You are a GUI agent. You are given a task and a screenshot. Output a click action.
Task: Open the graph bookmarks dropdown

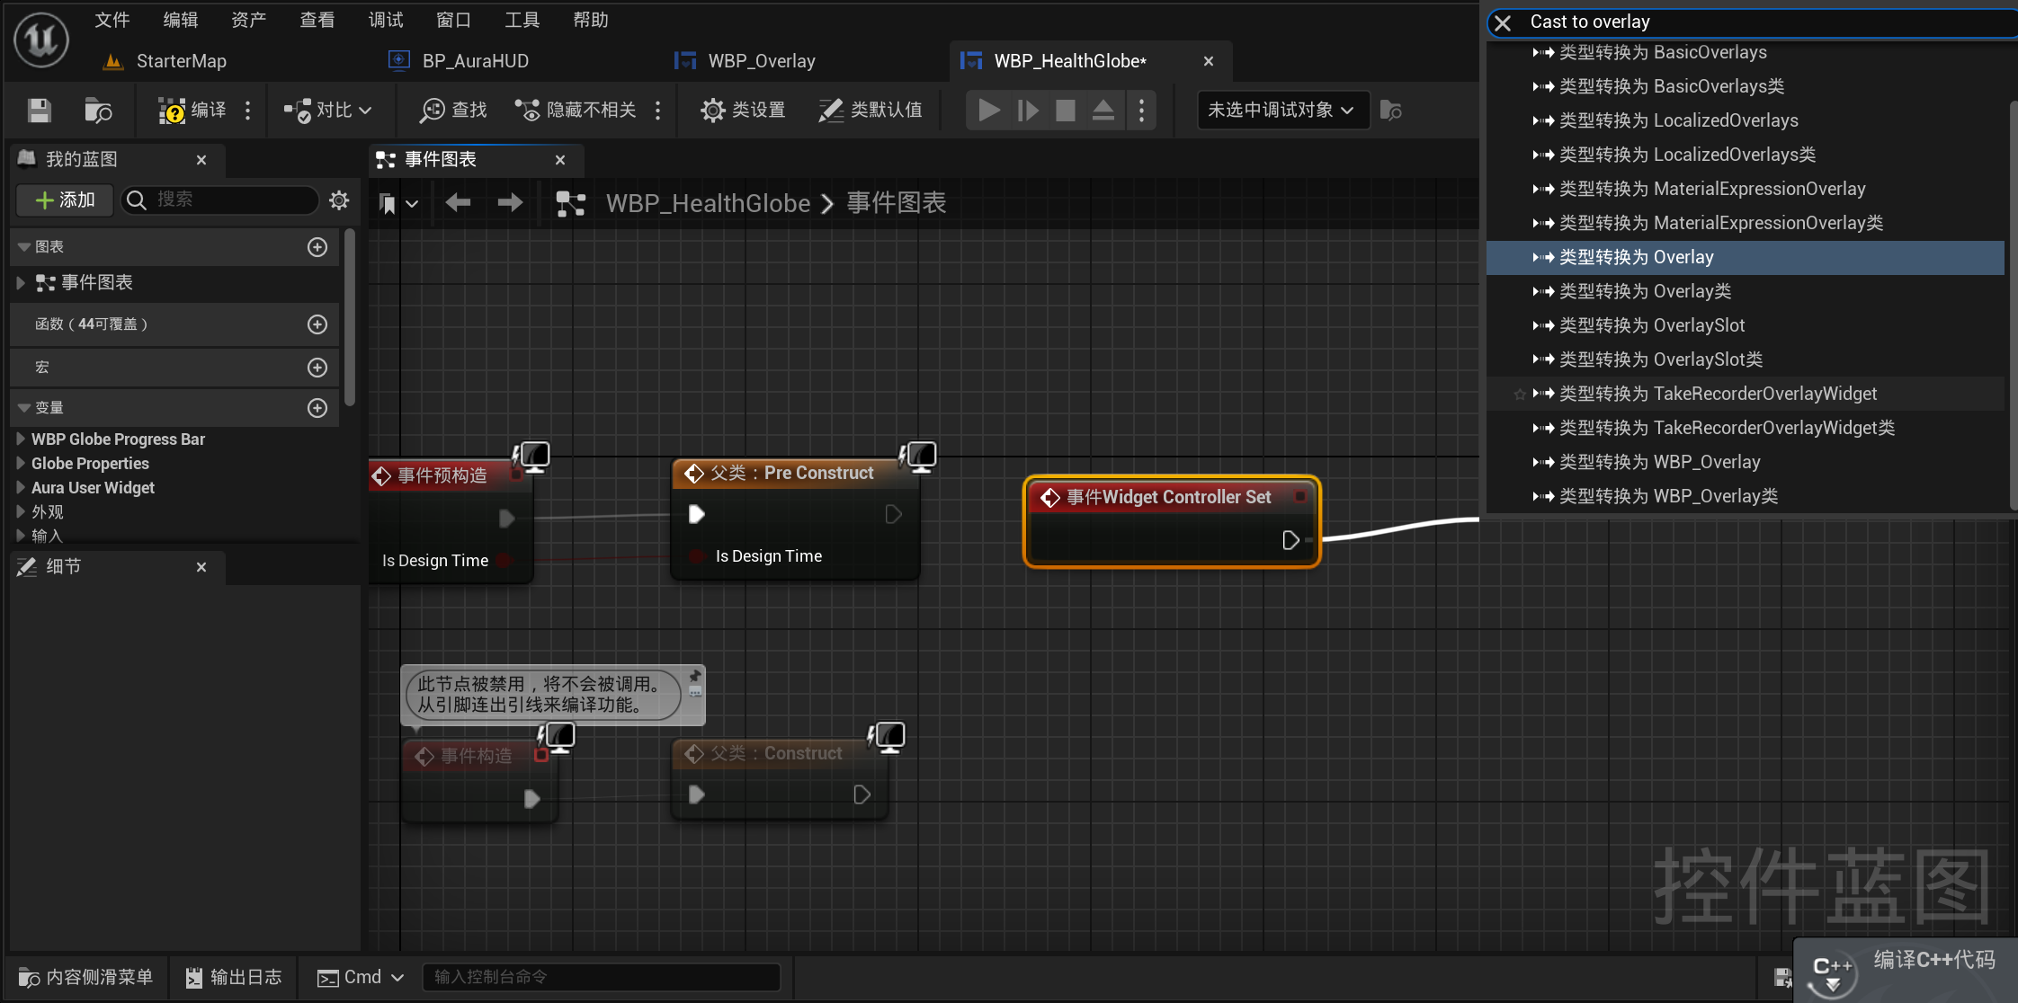397,204
